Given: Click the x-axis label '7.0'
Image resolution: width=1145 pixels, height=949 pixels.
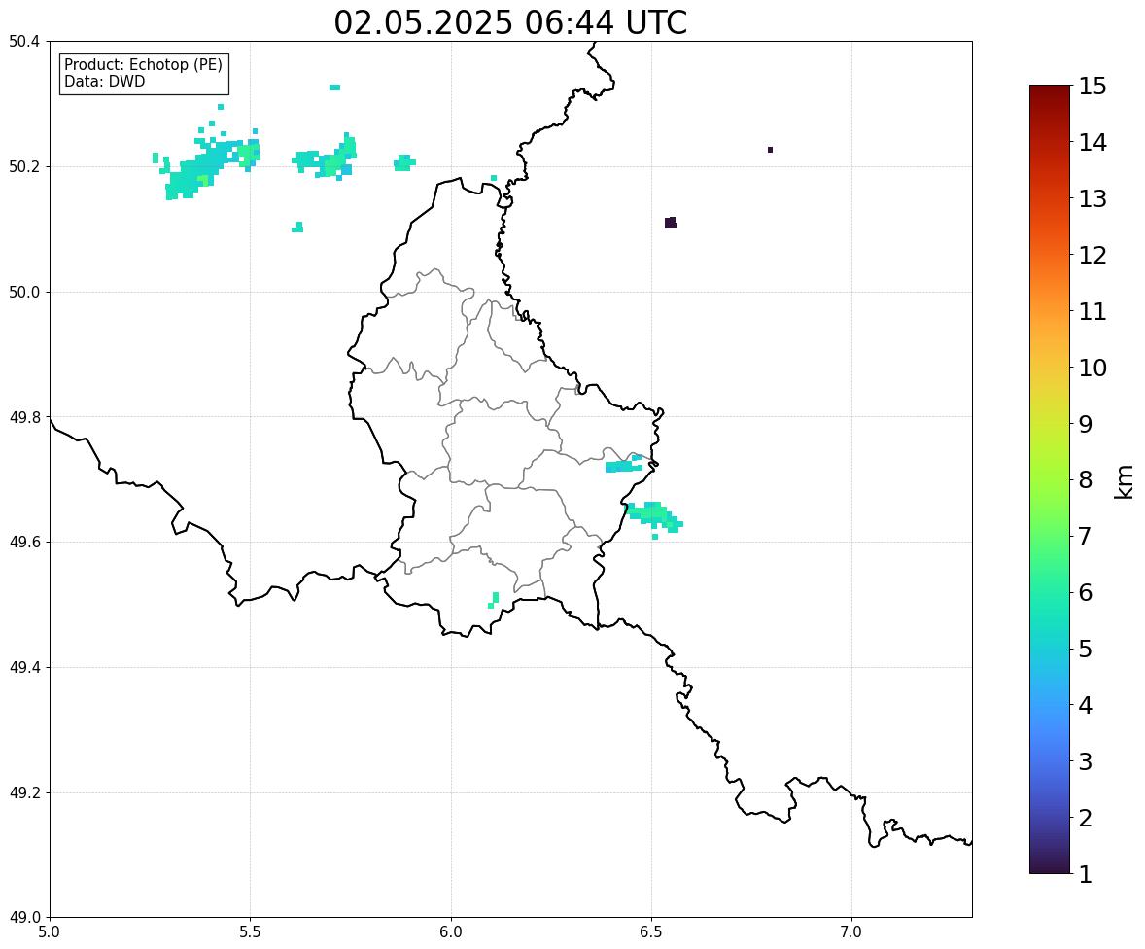Looking at the screenshot, I should [852, 932].
